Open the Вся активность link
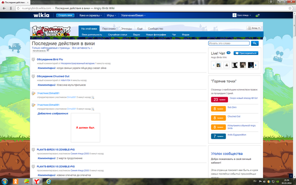The width and height of the screenshot is (296, 185). click(x=82, y=48)
